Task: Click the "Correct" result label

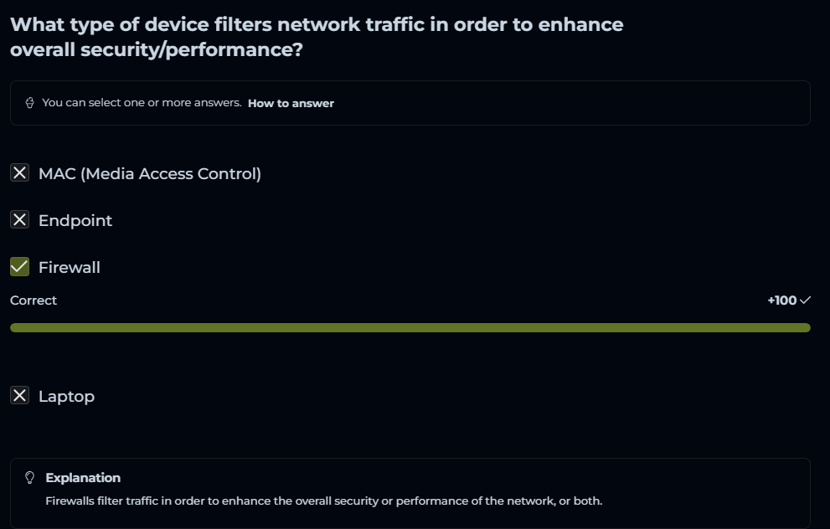Action: 34,300
